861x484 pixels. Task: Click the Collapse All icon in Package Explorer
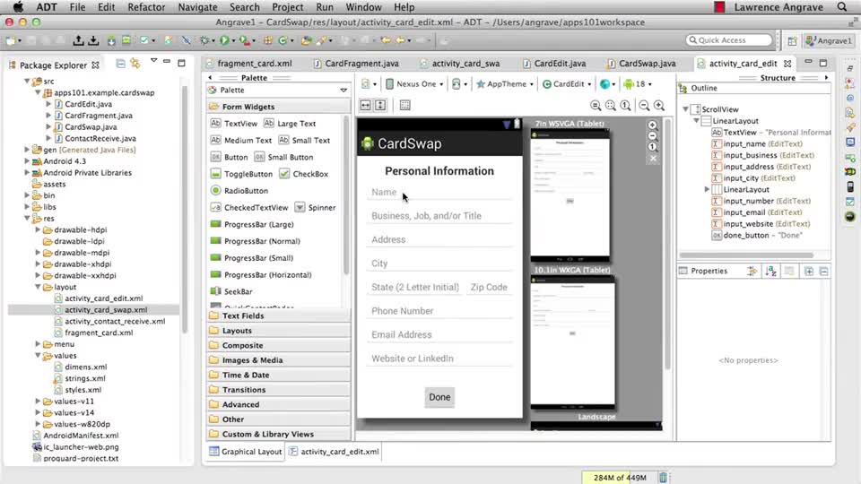tap(120, 64)
